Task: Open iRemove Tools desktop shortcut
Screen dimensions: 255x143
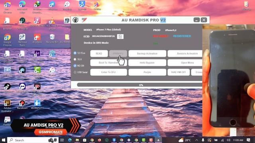Action: pos(22,40)
